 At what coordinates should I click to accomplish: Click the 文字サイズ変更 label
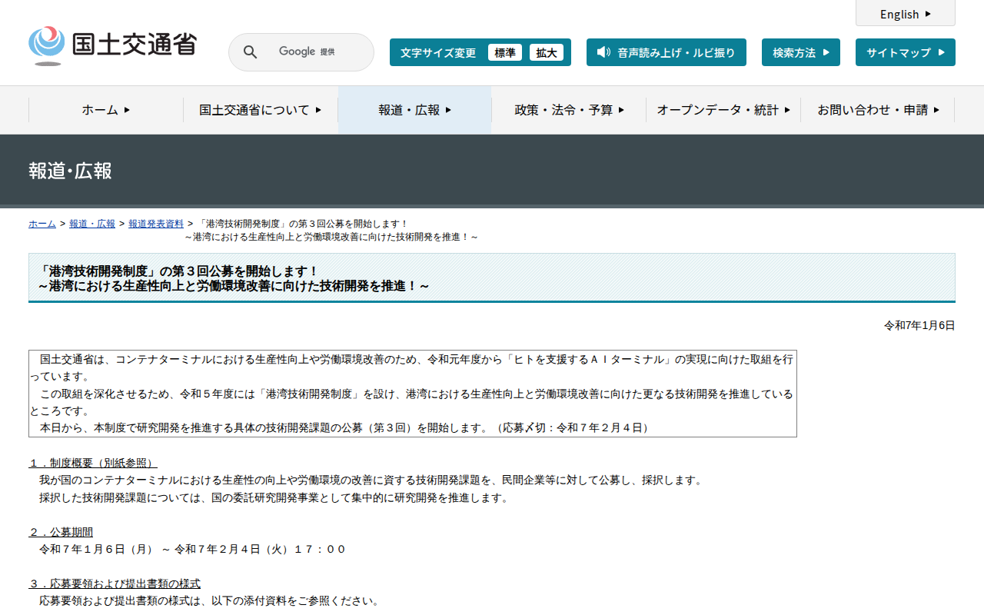click(x=438, y=52)
